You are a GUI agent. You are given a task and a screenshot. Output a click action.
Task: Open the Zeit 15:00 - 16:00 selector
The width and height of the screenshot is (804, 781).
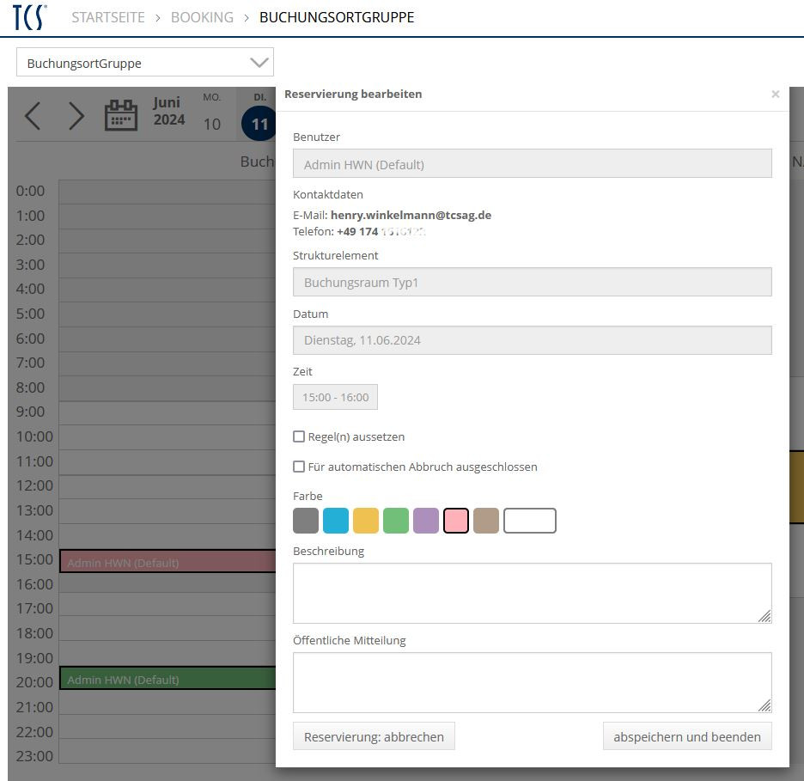[x=335, y=397]
